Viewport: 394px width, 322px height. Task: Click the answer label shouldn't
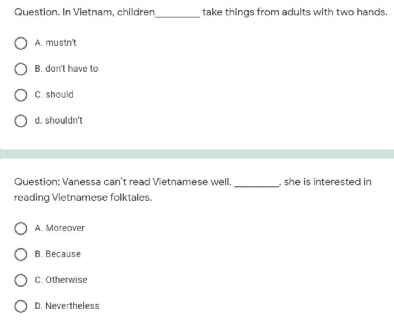63,120
